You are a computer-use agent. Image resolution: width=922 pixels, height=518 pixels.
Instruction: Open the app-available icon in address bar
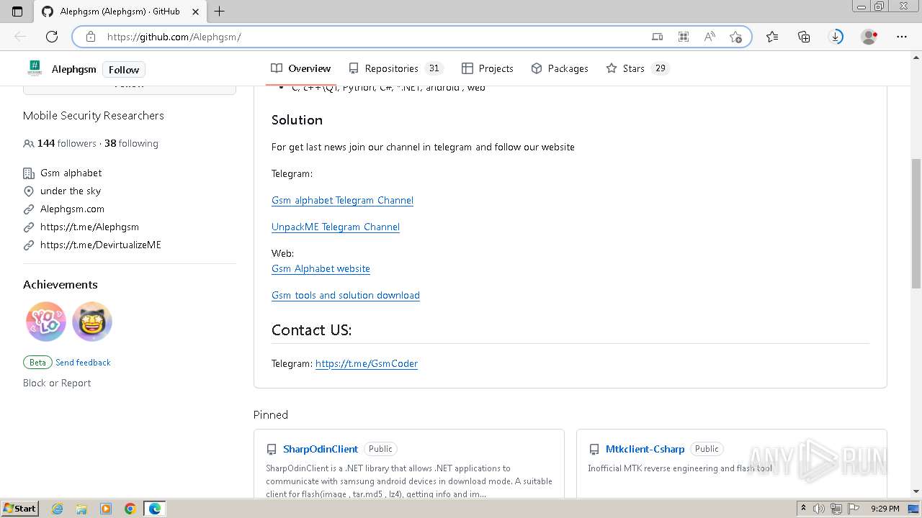point(658,37)
